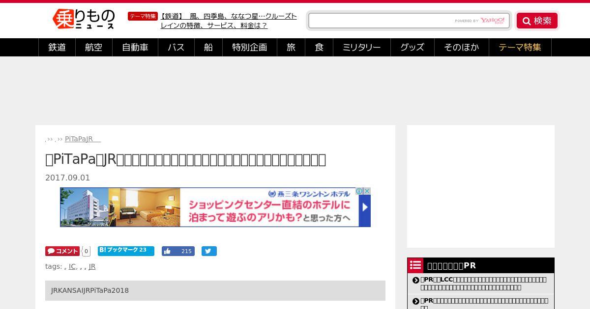Click the red 検索 search button
Screen dimensions: 590x309
(537, 21)
